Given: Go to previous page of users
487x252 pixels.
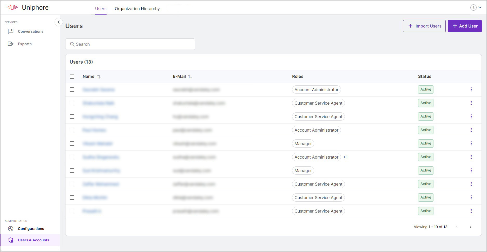Looking at the screenshot, I should (x=457, y=227).
